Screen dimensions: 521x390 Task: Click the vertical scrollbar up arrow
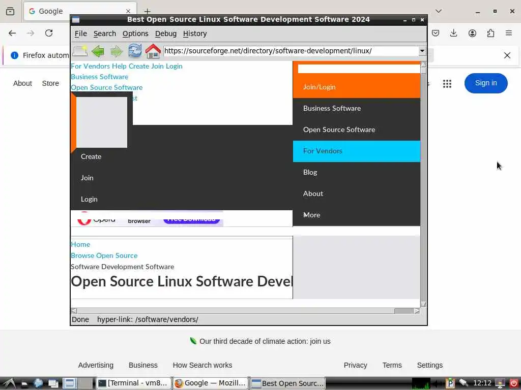(x=423, y=64)
